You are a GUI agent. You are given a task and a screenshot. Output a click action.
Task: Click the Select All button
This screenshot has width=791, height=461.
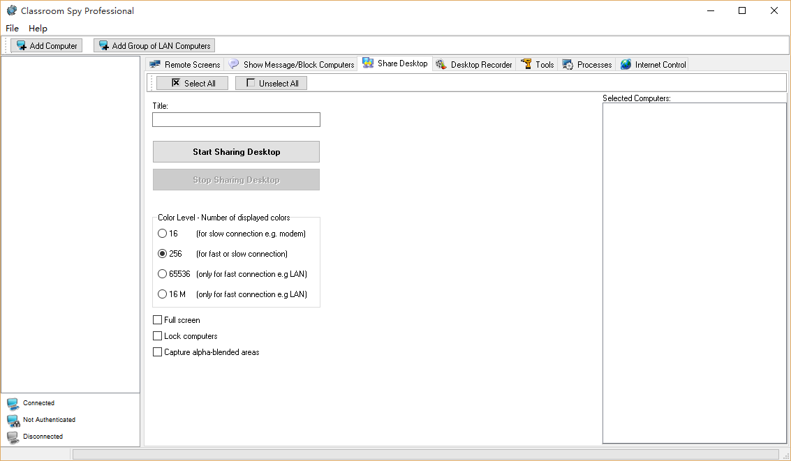point(192,83)
